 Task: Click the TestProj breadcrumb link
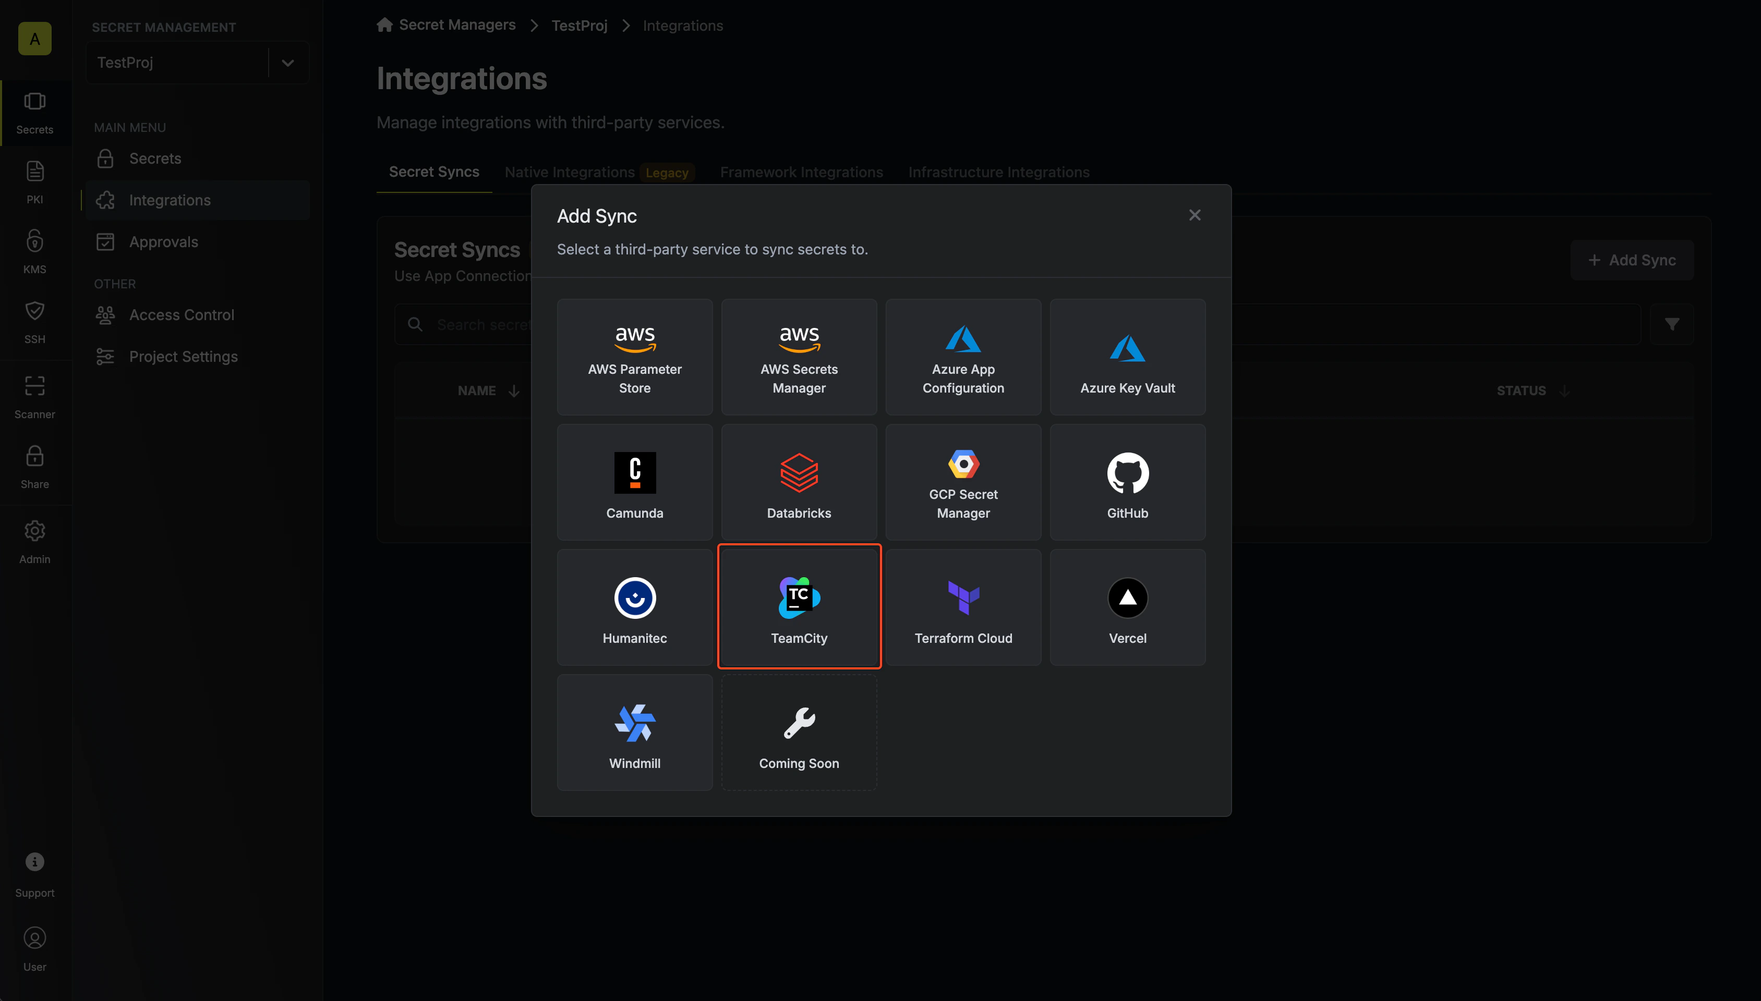(x=579, y=26)
